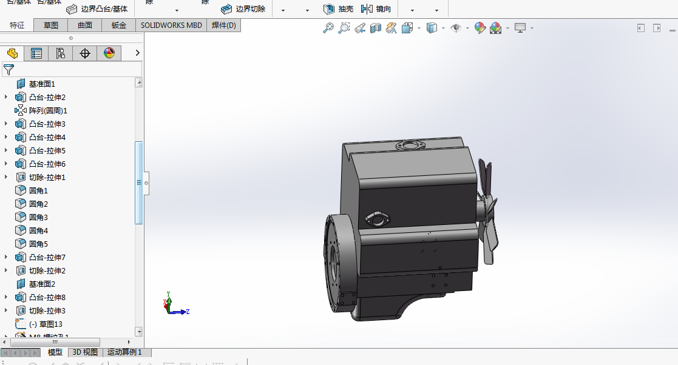This screenshot has width=678, height=365.
Task: Click the feature tree vertical scrollbar thumb
Action: tap(139, 182)
